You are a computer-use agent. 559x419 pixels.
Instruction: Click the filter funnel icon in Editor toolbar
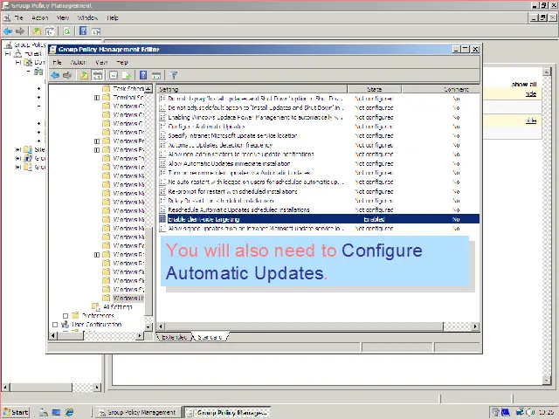coord(173,75)
